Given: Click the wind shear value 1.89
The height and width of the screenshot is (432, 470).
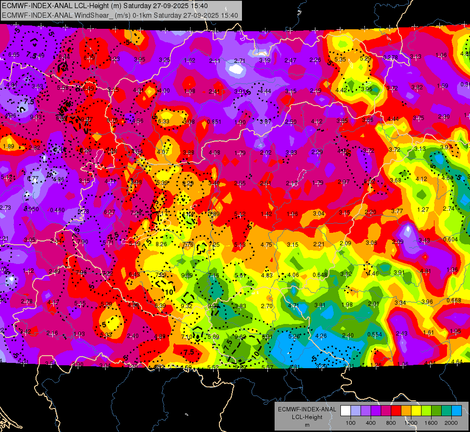Looking at the screenshot, I should [8, 146].
